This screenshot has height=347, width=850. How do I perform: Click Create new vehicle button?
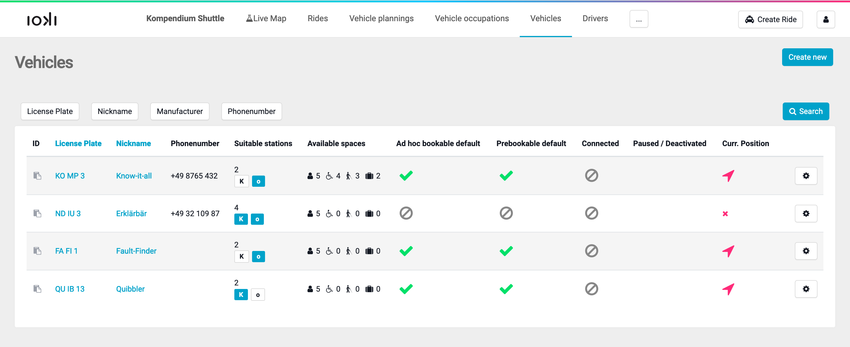[807, 57]
